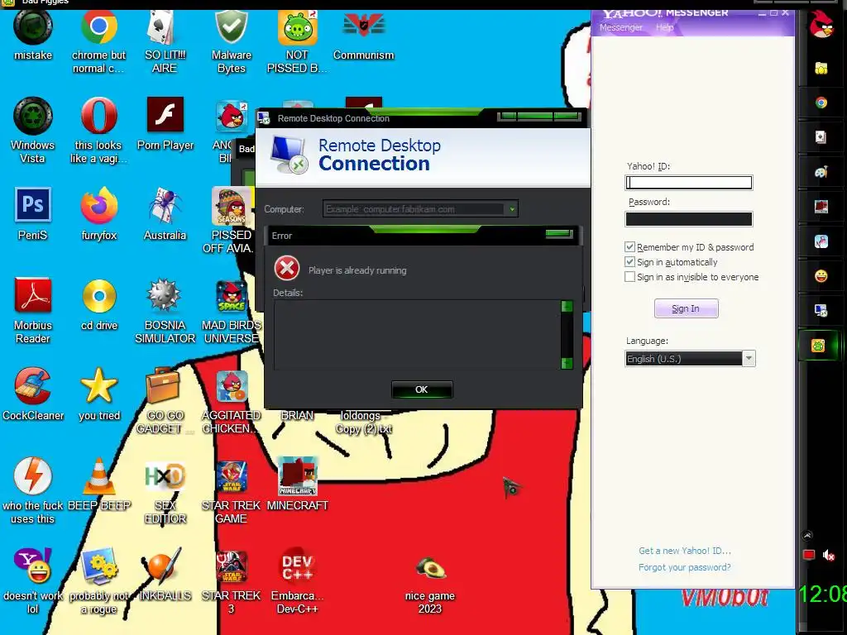Screen dimensions: 847x635
Task: Click into the Yahoo Password field
Action: pos(689,218)
